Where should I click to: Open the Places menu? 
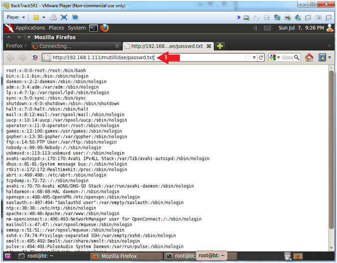click(56, 28)
